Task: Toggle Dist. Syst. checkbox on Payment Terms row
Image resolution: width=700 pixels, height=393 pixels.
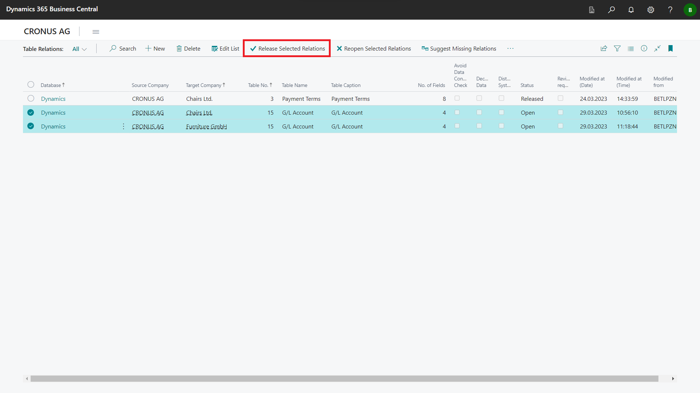Action: [502, 98]
